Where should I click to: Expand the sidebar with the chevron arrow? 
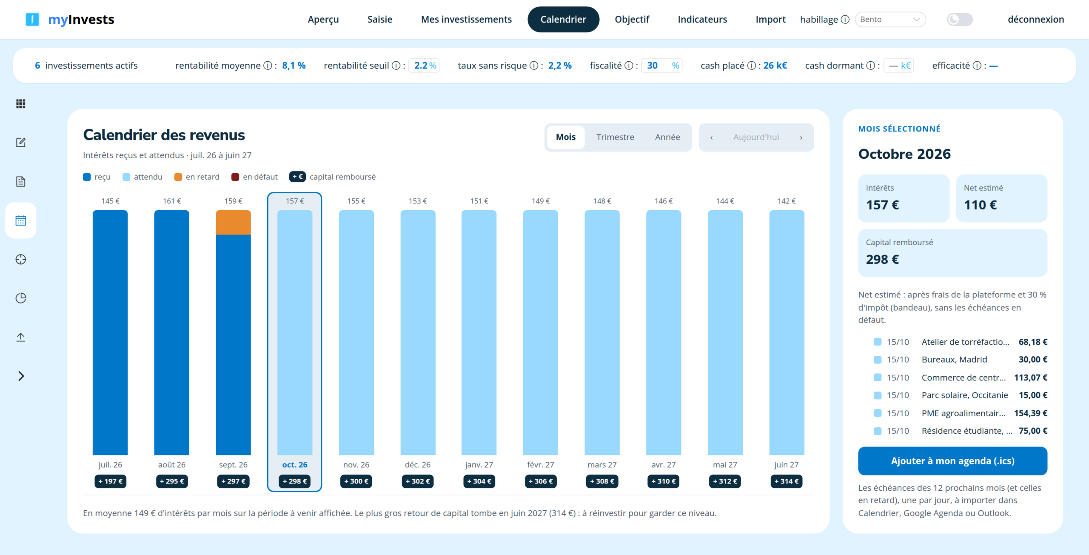(x=21, y=376)
